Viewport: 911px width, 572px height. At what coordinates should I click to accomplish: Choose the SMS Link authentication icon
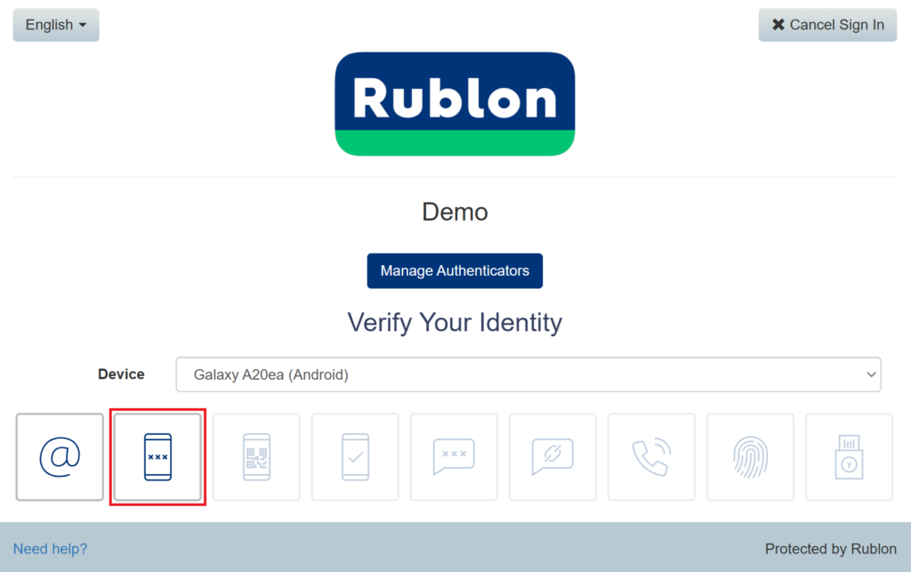552,457
